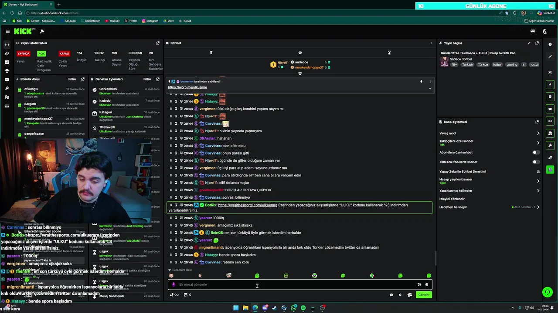Open Filtre in Denetim Eylemleri panel
This screenshot has width=558, height=313.
[147, 79]
